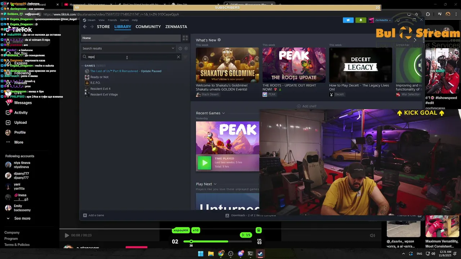Play the TikTok video
The image size is (461, 259).
tap(67, 235)
